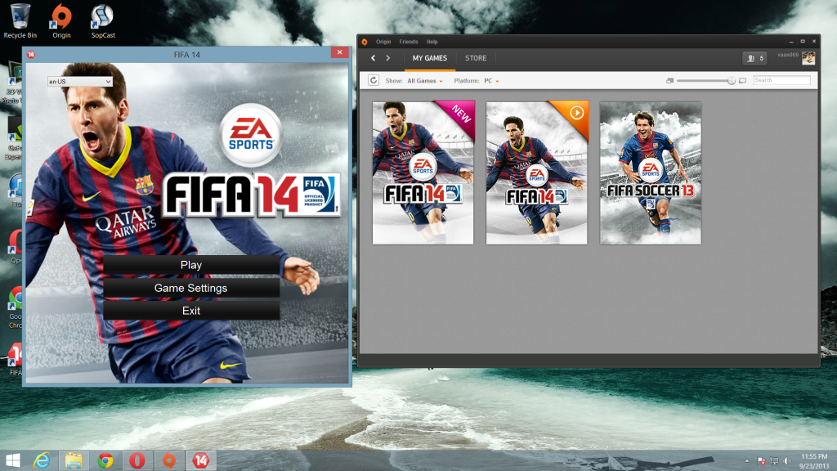Open the Origin friends list button
837x471 pixels.
click(x=754, y=58)
